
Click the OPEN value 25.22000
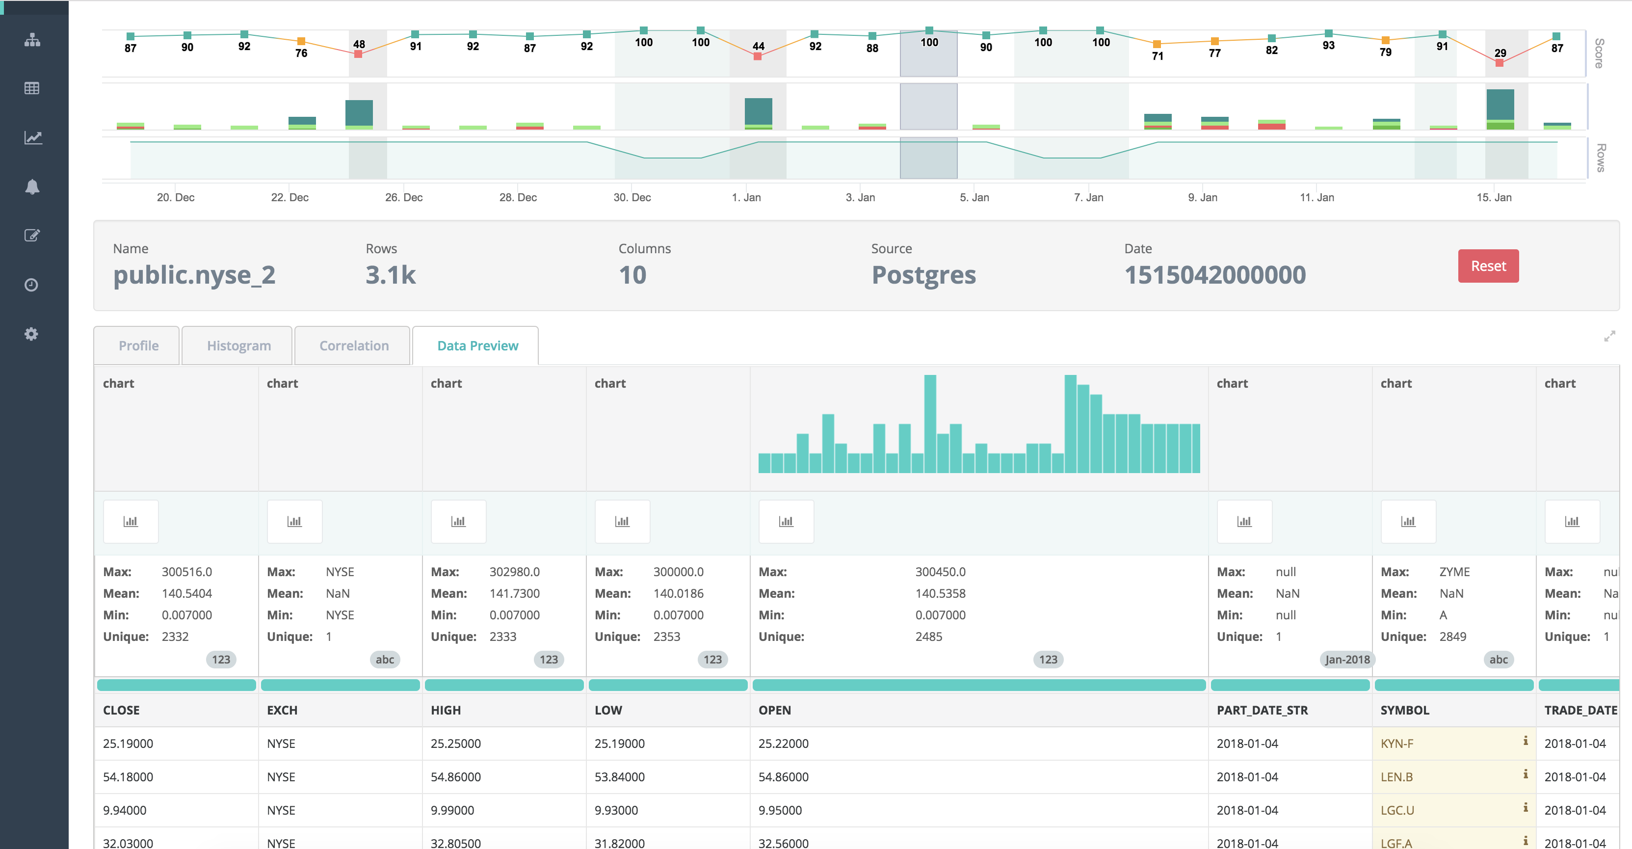[x=783, y=743]
